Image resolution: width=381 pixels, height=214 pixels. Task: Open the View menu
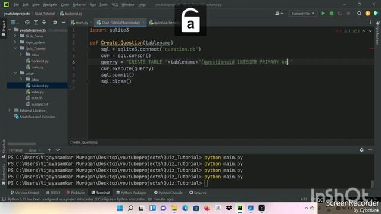click(x=36, y=5)
